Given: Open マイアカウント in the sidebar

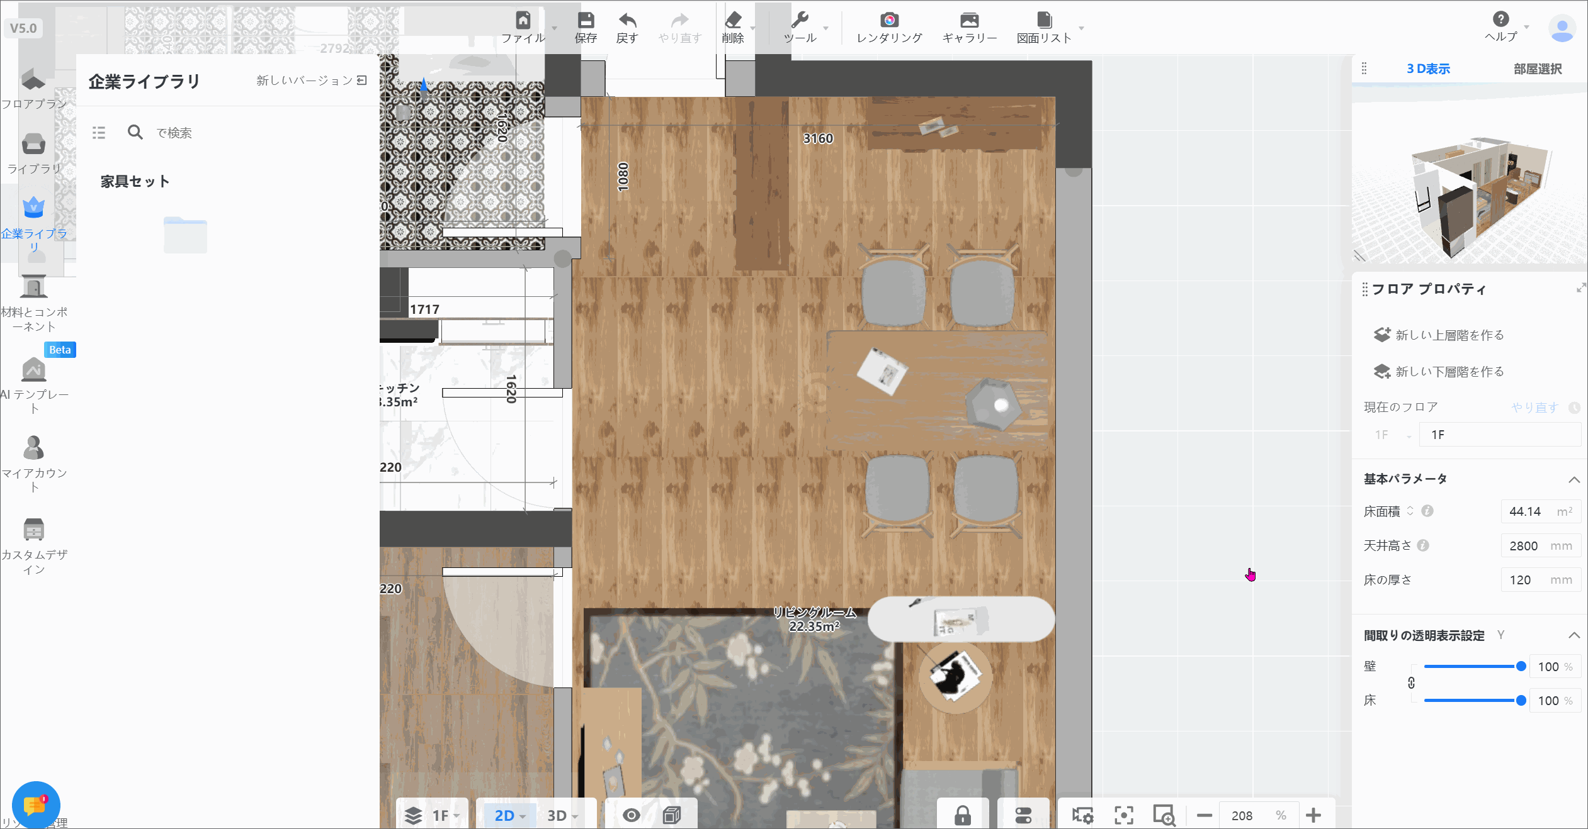Looking at the screenshot, I should (34, 464).
